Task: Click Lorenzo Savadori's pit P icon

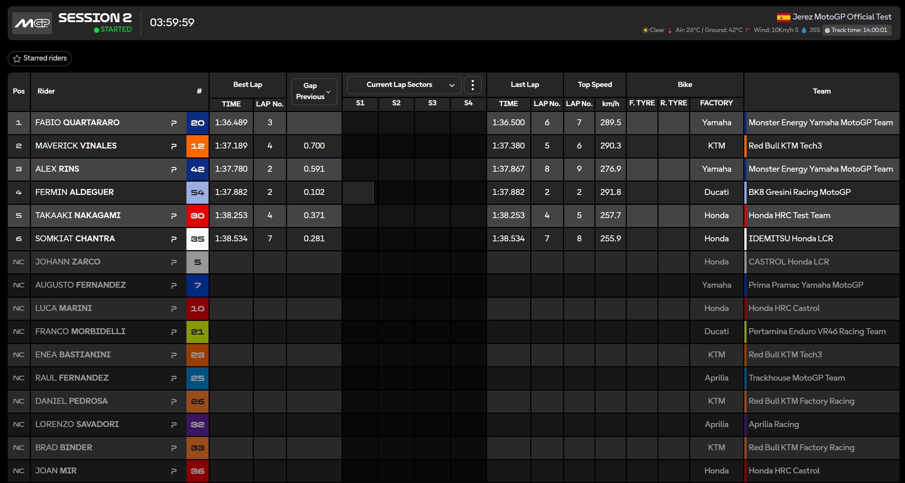Action: pos(174,425)
